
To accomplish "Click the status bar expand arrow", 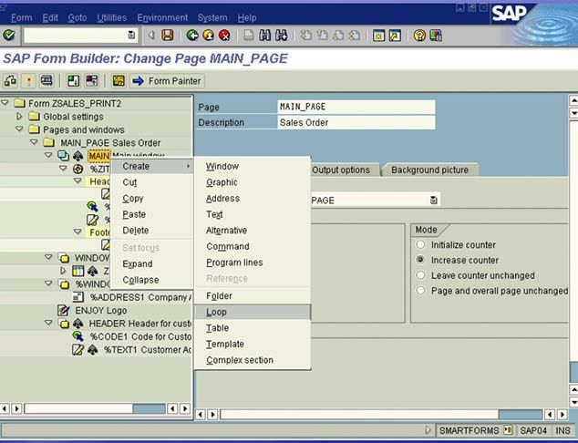I will coord(428,429).
